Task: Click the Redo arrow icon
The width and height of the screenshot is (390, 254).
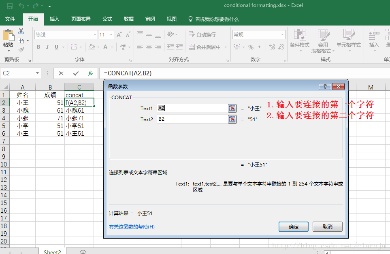Action: coord(36,6)
